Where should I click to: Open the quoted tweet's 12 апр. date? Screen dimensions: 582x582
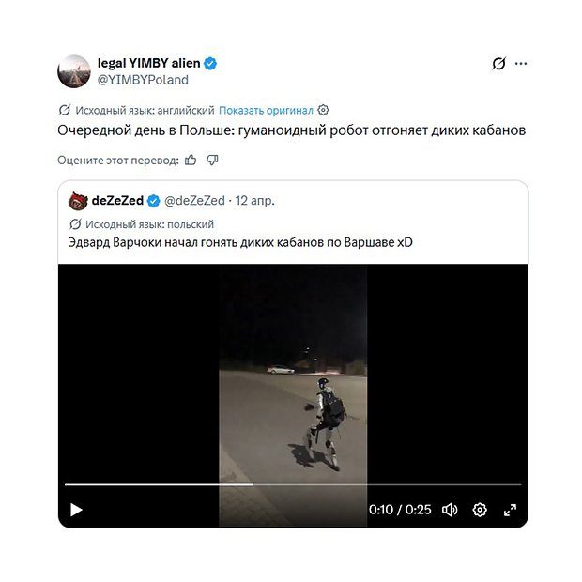pyautogui.click(x=255, y=201)
